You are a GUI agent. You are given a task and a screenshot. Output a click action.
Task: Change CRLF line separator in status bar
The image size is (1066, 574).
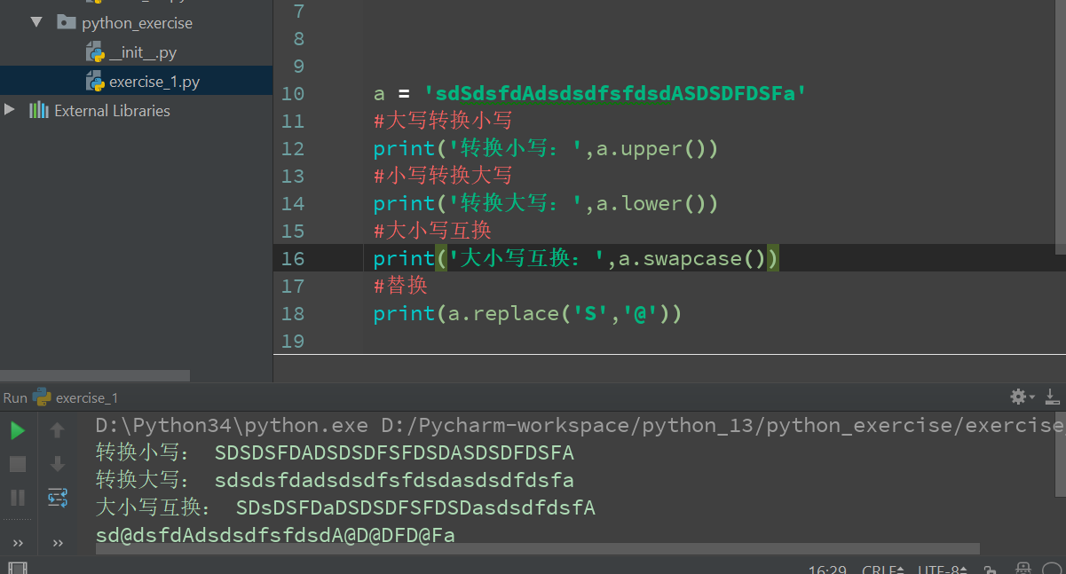(882, 569)
